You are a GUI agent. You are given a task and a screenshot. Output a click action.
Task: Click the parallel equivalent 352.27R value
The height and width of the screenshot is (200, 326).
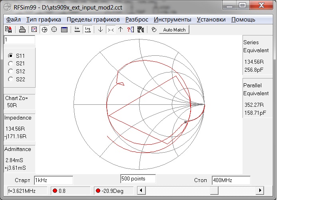coord(254,105)
